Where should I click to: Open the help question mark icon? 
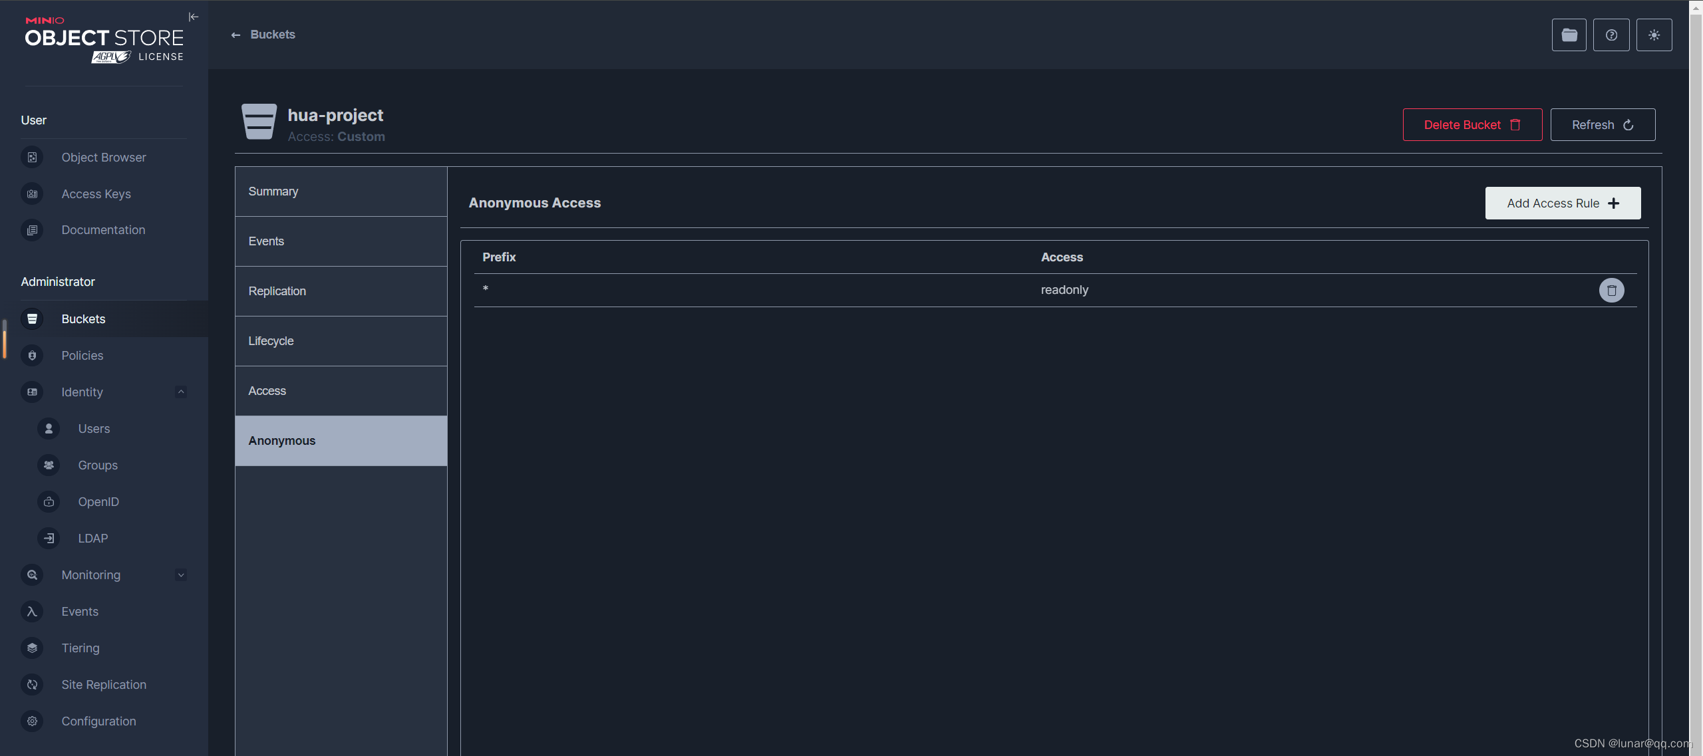click(x=1611, y=35)
